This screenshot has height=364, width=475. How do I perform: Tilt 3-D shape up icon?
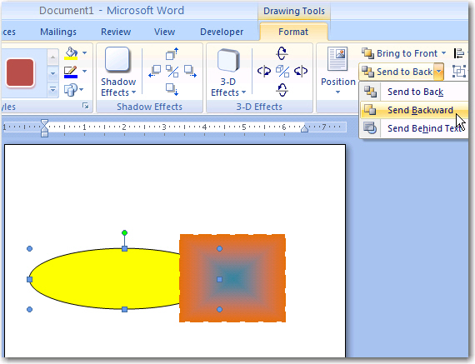pyautogui.click(x=282, y=53)
